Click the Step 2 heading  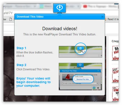21,65
